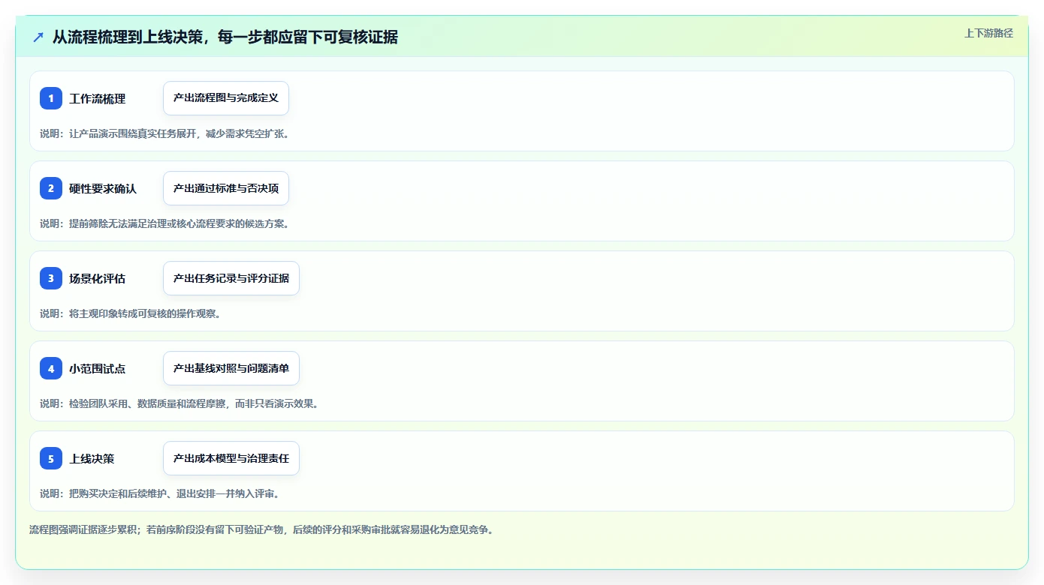Click the 产出通过标准与否决项 chip

[x=226, y=188]
